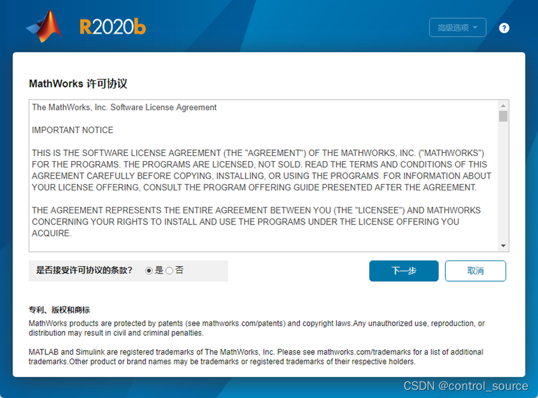Click the IMPORTANT NOTICE line

pyautogui.click(x=72, y=130)
